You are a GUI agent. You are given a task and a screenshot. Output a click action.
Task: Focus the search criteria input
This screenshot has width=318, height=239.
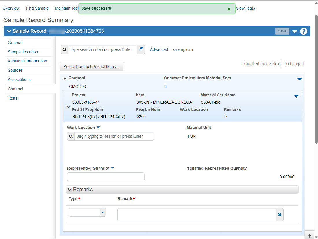(x=103, y=49)
